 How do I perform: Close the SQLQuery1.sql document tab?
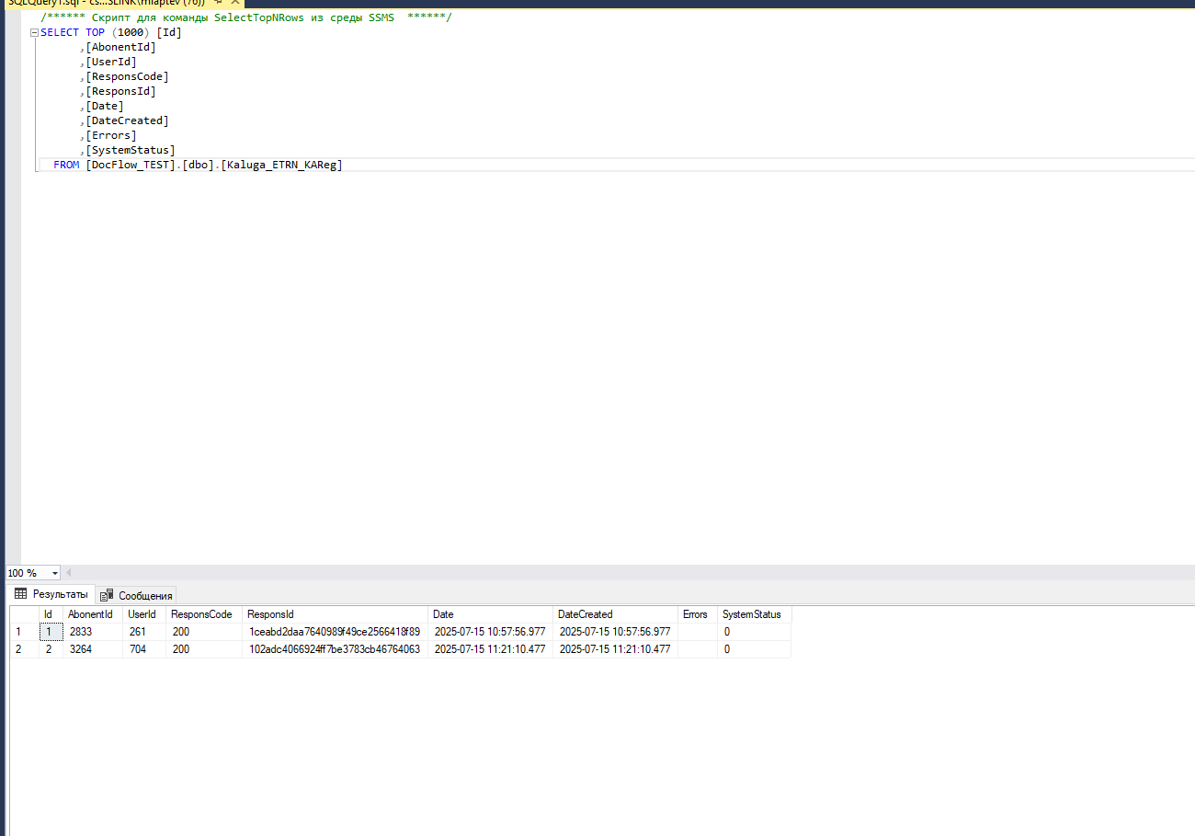coord(233,3)
